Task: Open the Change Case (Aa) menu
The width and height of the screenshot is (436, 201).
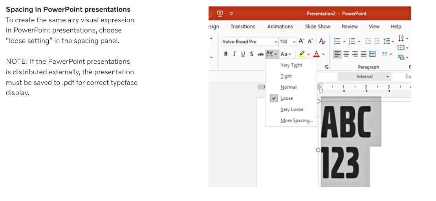Action: click(286, 54)
